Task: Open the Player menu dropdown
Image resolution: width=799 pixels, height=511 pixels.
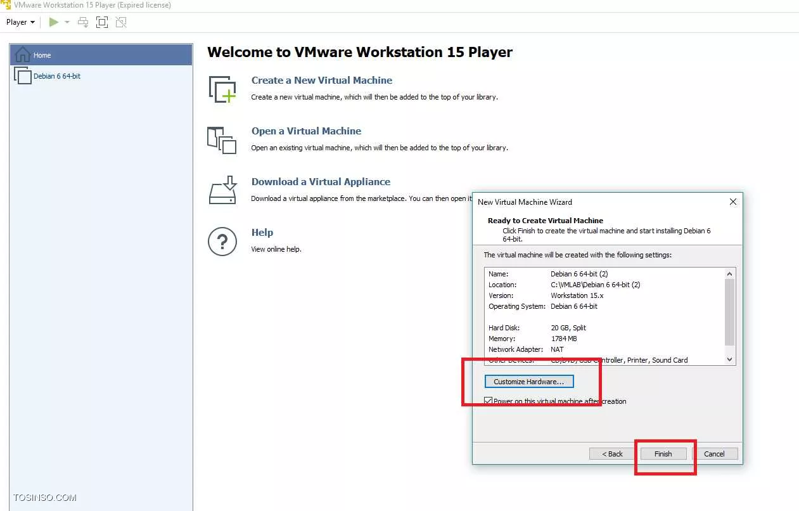Action: click(20, 22)
